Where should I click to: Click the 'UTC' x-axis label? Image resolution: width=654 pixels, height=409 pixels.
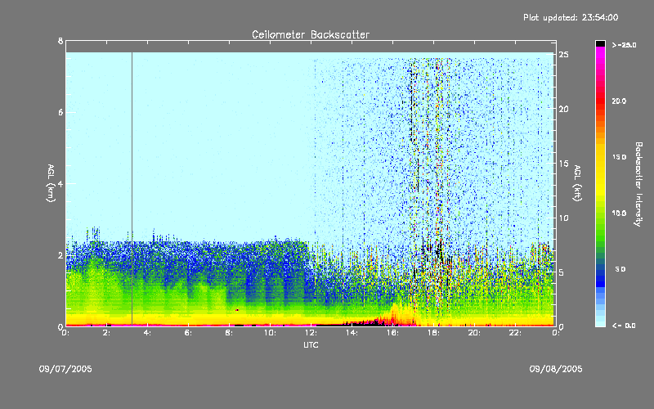point(311,345)
